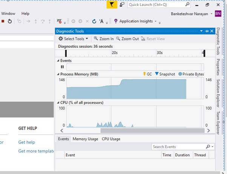Open Team Explorer side tab
The image size is (227, 174).
coord(218,123)
